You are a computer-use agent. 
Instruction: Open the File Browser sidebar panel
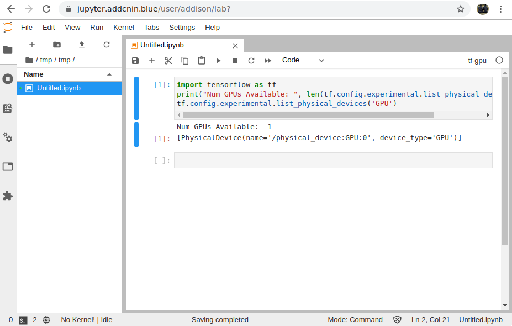coord(8,50)
